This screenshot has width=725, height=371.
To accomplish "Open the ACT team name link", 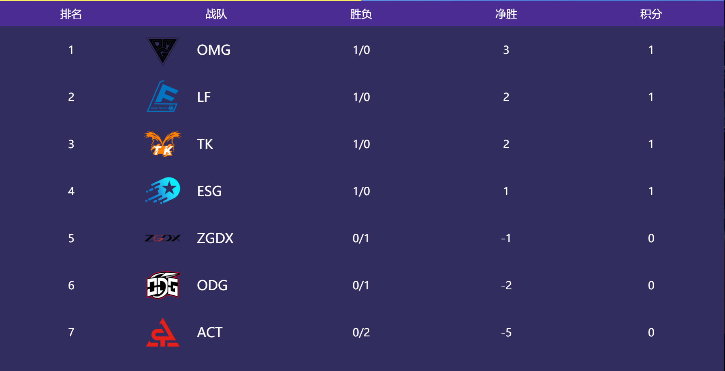I will (x=210, y=332).
